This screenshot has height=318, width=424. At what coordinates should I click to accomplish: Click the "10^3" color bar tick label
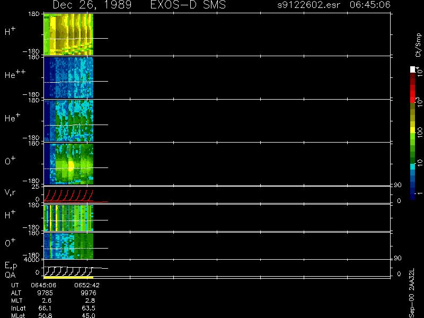(419, 102)
